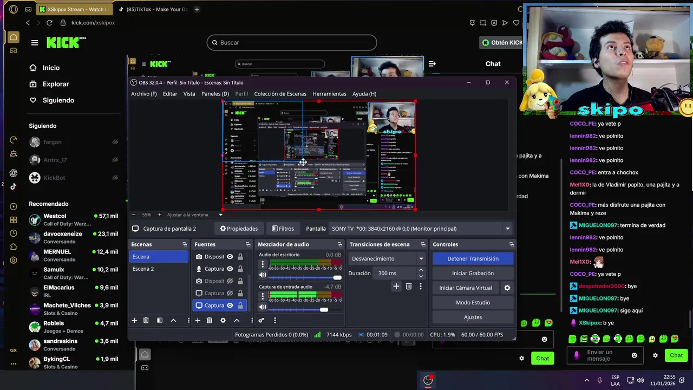This screenshot has height=390, width=693.
Task: Float the Mezclador de audio dock
Action: pyautogui.click(x=339, y=244)
